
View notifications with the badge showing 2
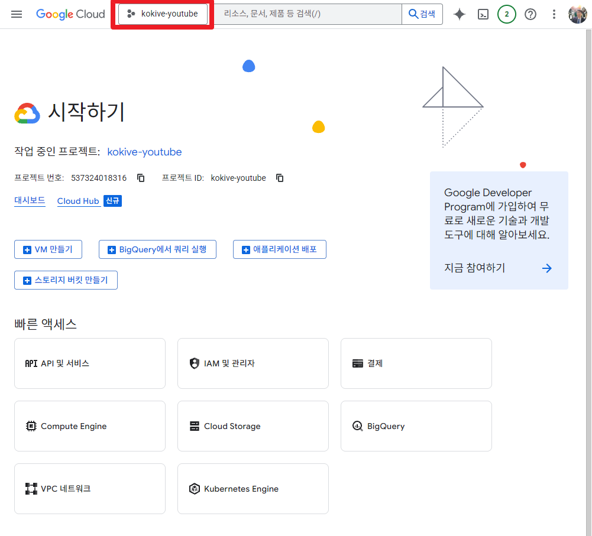[507, 14]
